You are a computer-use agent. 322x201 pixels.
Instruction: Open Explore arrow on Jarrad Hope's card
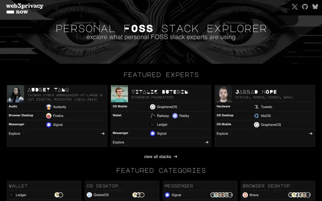tap(310, 133)
